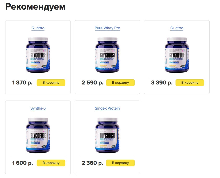Click the Syntha-6 product image
The height and width of the screenshot is (178, 220).
point(38,135)
